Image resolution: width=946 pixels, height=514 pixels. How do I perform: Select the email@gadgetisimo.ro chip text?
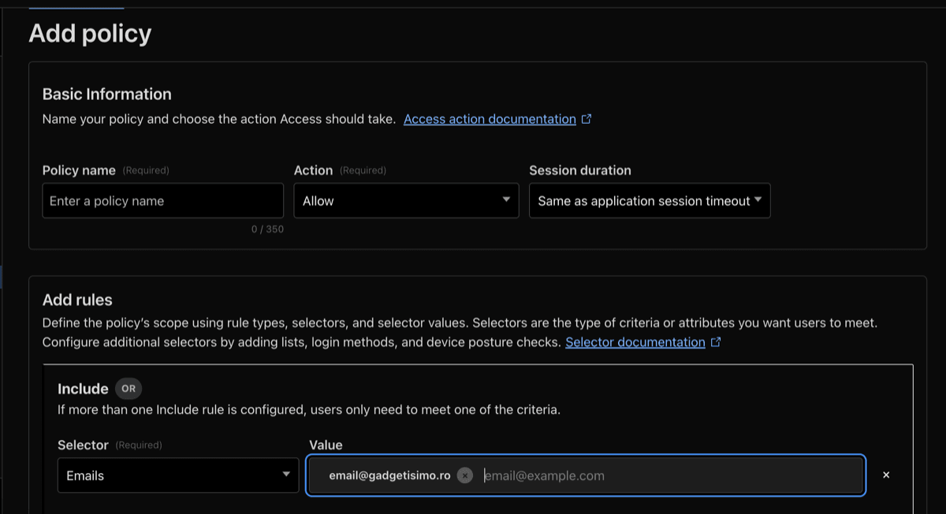pos(389,475)
